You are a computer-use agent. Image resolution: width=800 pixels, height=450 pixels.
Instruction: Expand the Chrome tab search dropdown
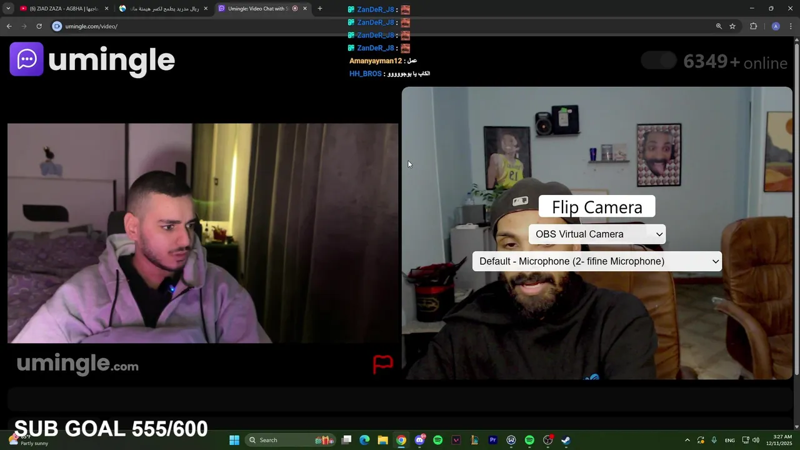point(8,9)
